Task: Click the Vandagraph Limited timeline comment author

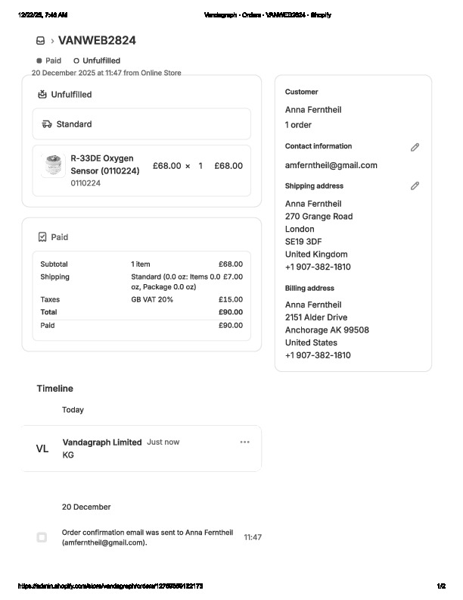Action: (x=102, y=442)
